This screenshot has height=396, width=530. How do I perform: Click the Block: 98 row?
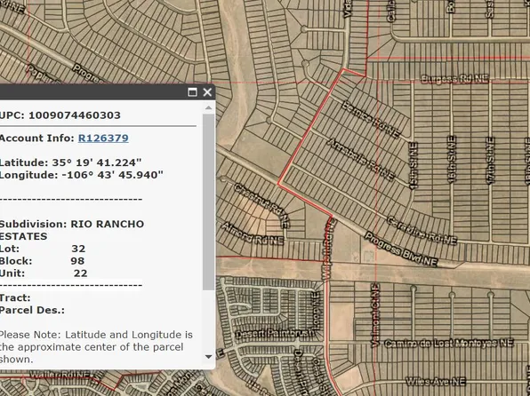[x=43, y=261]
